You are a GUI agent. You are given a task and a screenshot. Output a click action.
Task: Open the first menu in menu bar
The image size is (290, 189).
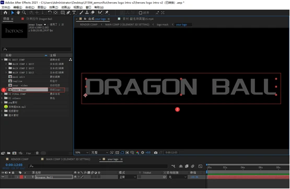[x=6, y=7]
